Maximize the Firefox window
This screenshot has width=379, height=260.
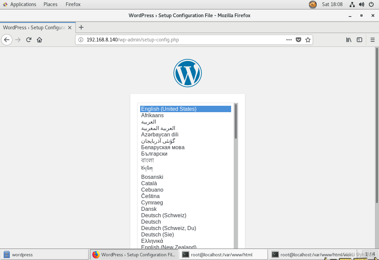[x=361, y=15]
